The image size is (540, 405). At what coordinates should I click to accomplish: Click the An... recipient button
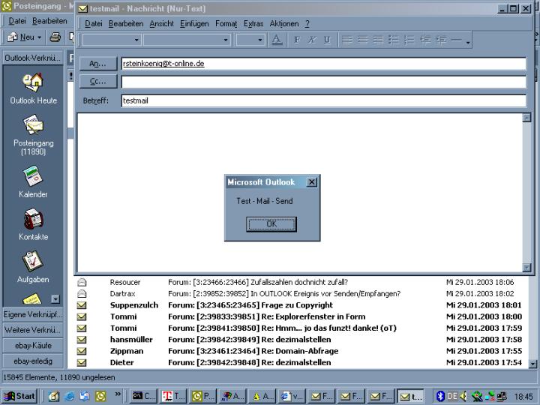click(x=98, y=64)
